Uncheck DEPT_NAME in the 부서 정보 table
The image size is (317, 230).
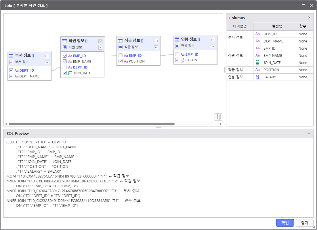[x=11, y=76]
